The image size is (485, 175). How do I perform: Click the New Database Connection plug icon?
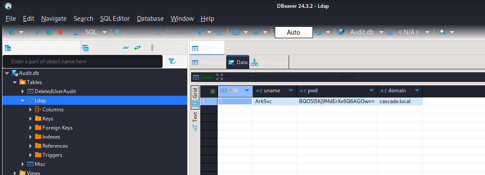tap(11, 32)
